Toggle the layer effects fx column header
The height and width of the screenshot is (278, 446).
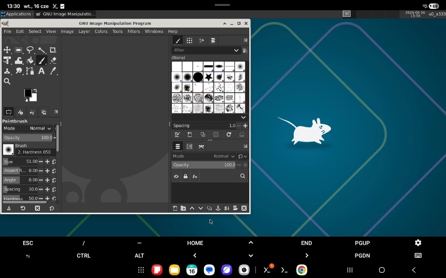[195, 176]
